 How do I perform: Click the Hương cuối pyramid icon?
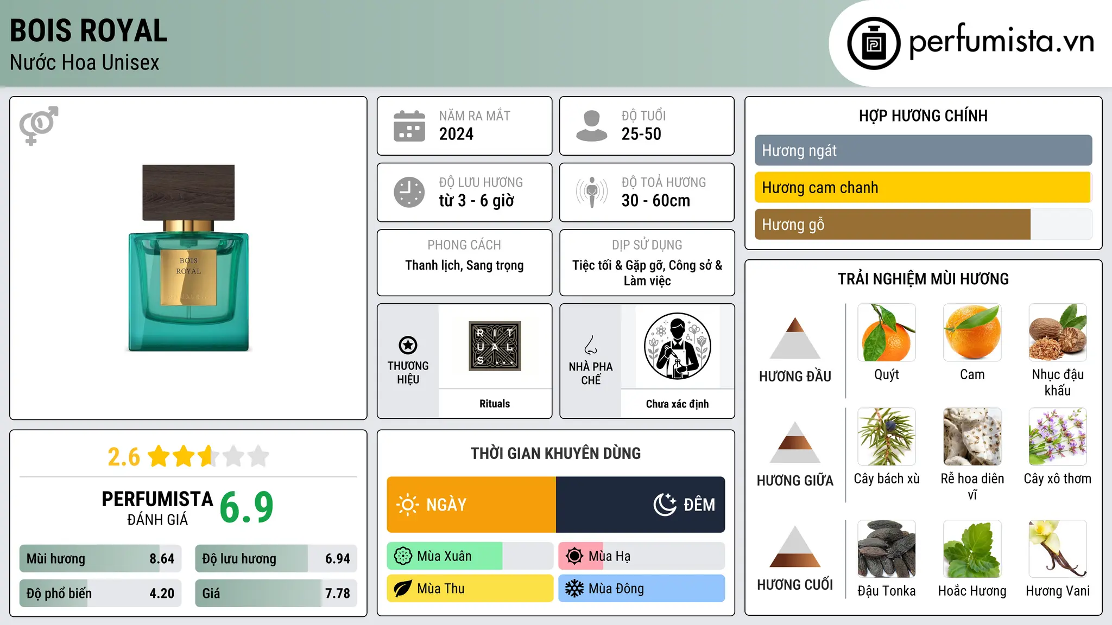tap(795, 546)
